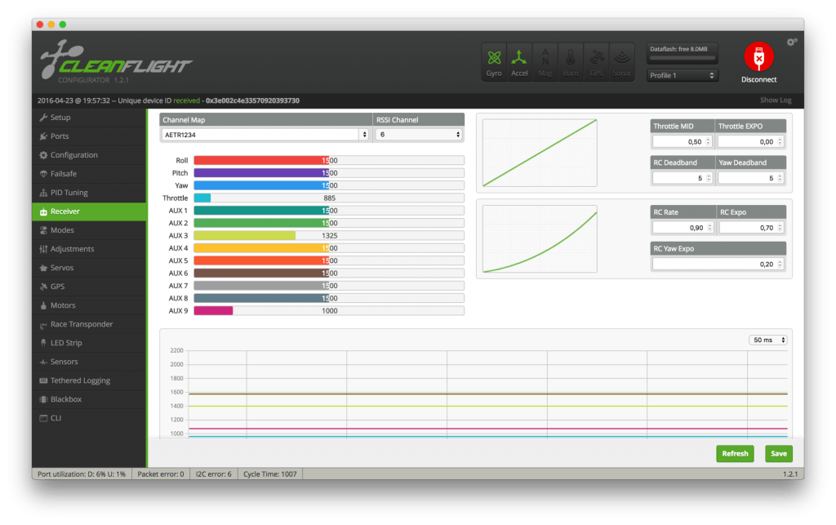Click the Cleanflight logo
The width and height of the screenshot is (836, 525).
[x=116, y=61]
